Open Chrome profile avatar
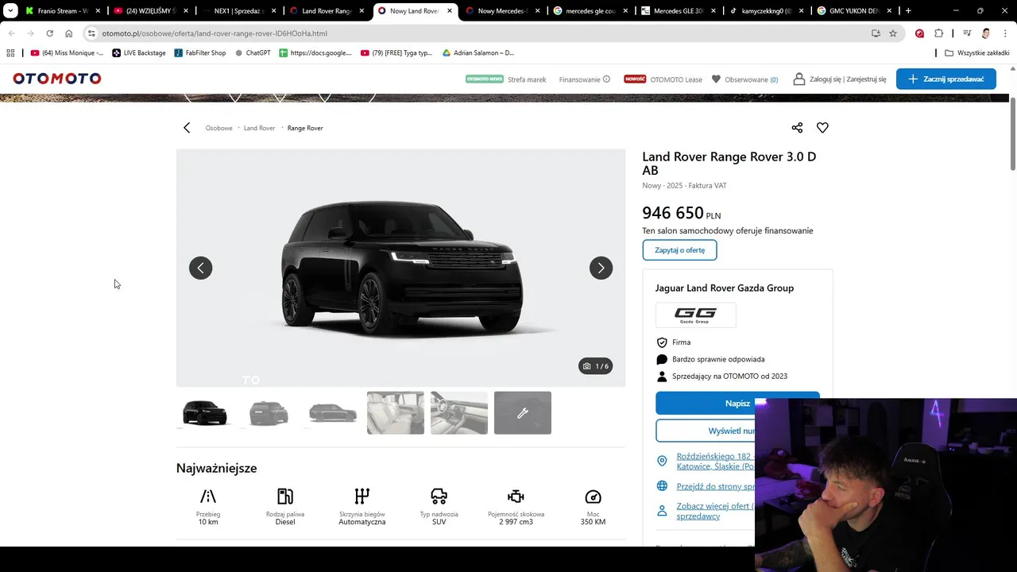 (x=986, y=33)
